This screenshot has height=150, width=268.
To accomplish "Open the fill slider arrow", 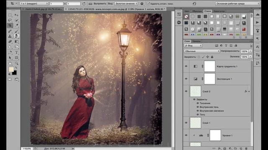I will coord(250,57).
